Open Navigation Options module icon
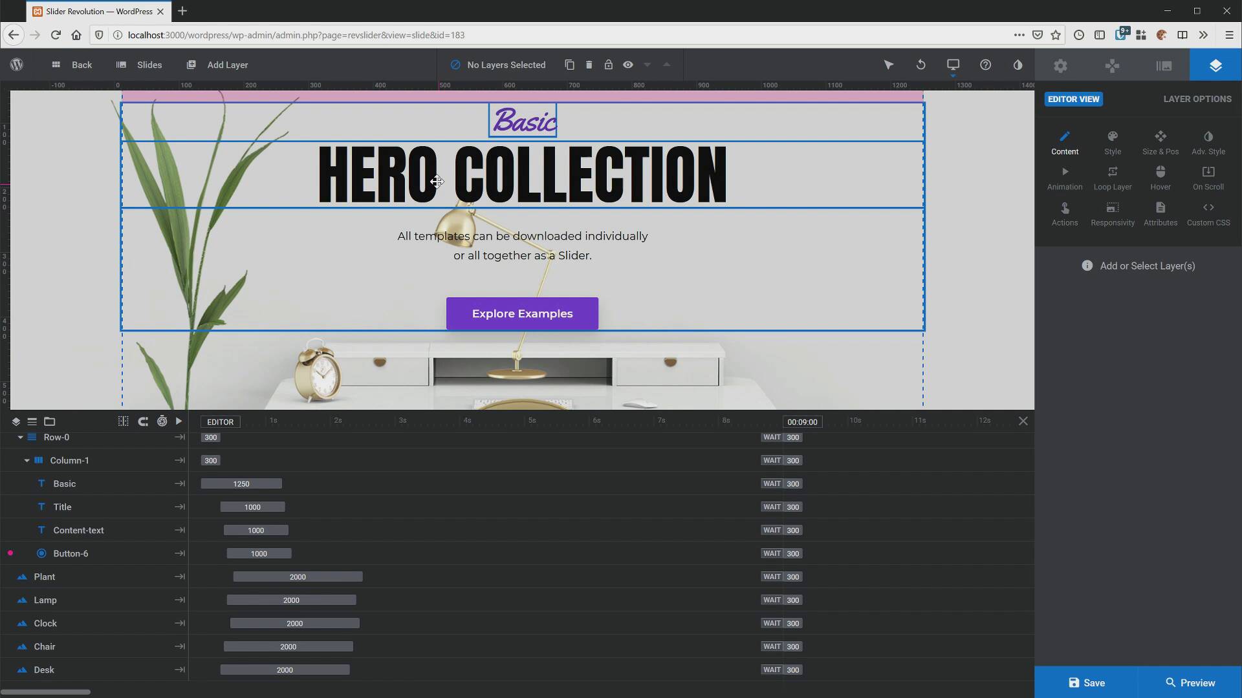The image size is (1242, 698). click(x=1112, y=65)
